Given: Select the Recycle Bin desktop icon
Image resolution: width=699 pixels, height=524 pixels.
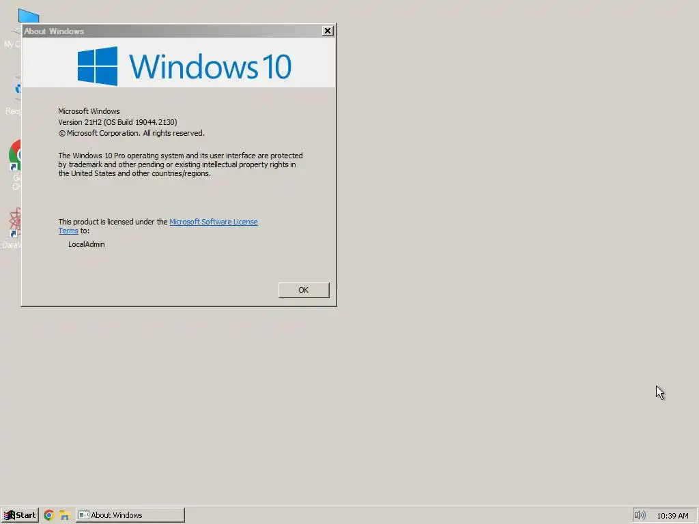Looking at the screenshot, I should 15,95.
